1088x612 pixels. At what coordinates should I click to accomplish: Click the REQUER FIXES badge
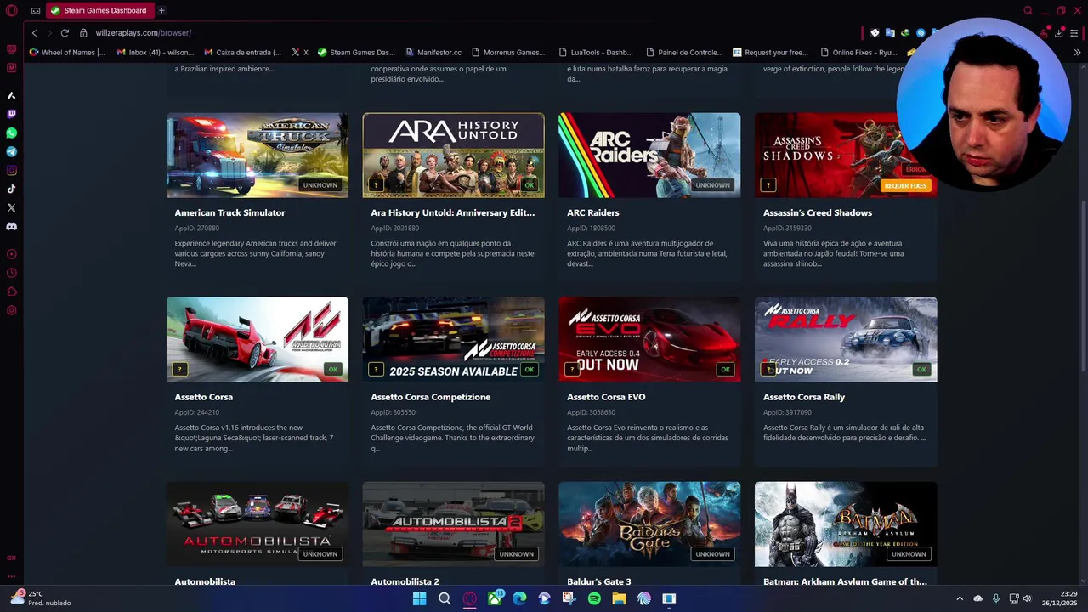point(905,185)
